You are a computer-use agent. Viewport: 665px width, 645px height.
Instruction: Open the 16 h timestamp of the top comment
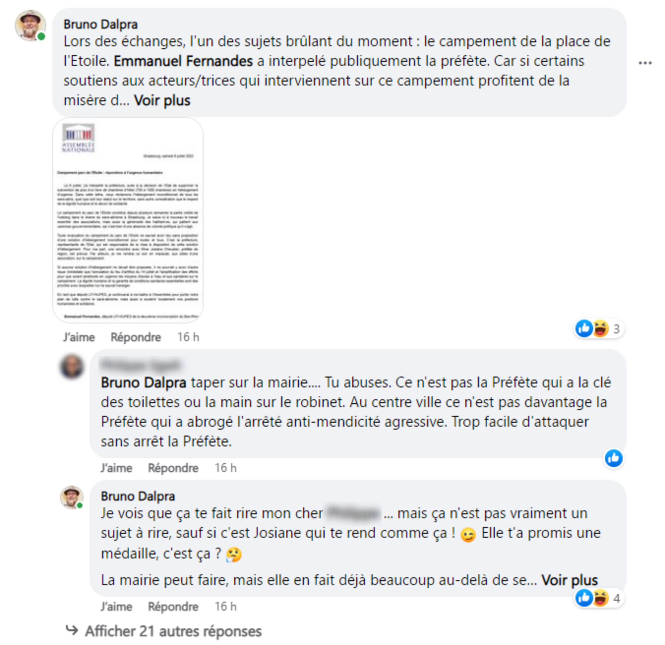pos(188,337)
